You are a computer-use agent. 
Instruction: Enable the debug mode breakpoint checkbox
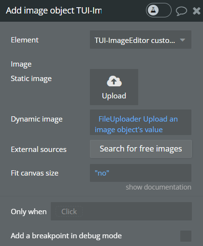pos(186,236)
